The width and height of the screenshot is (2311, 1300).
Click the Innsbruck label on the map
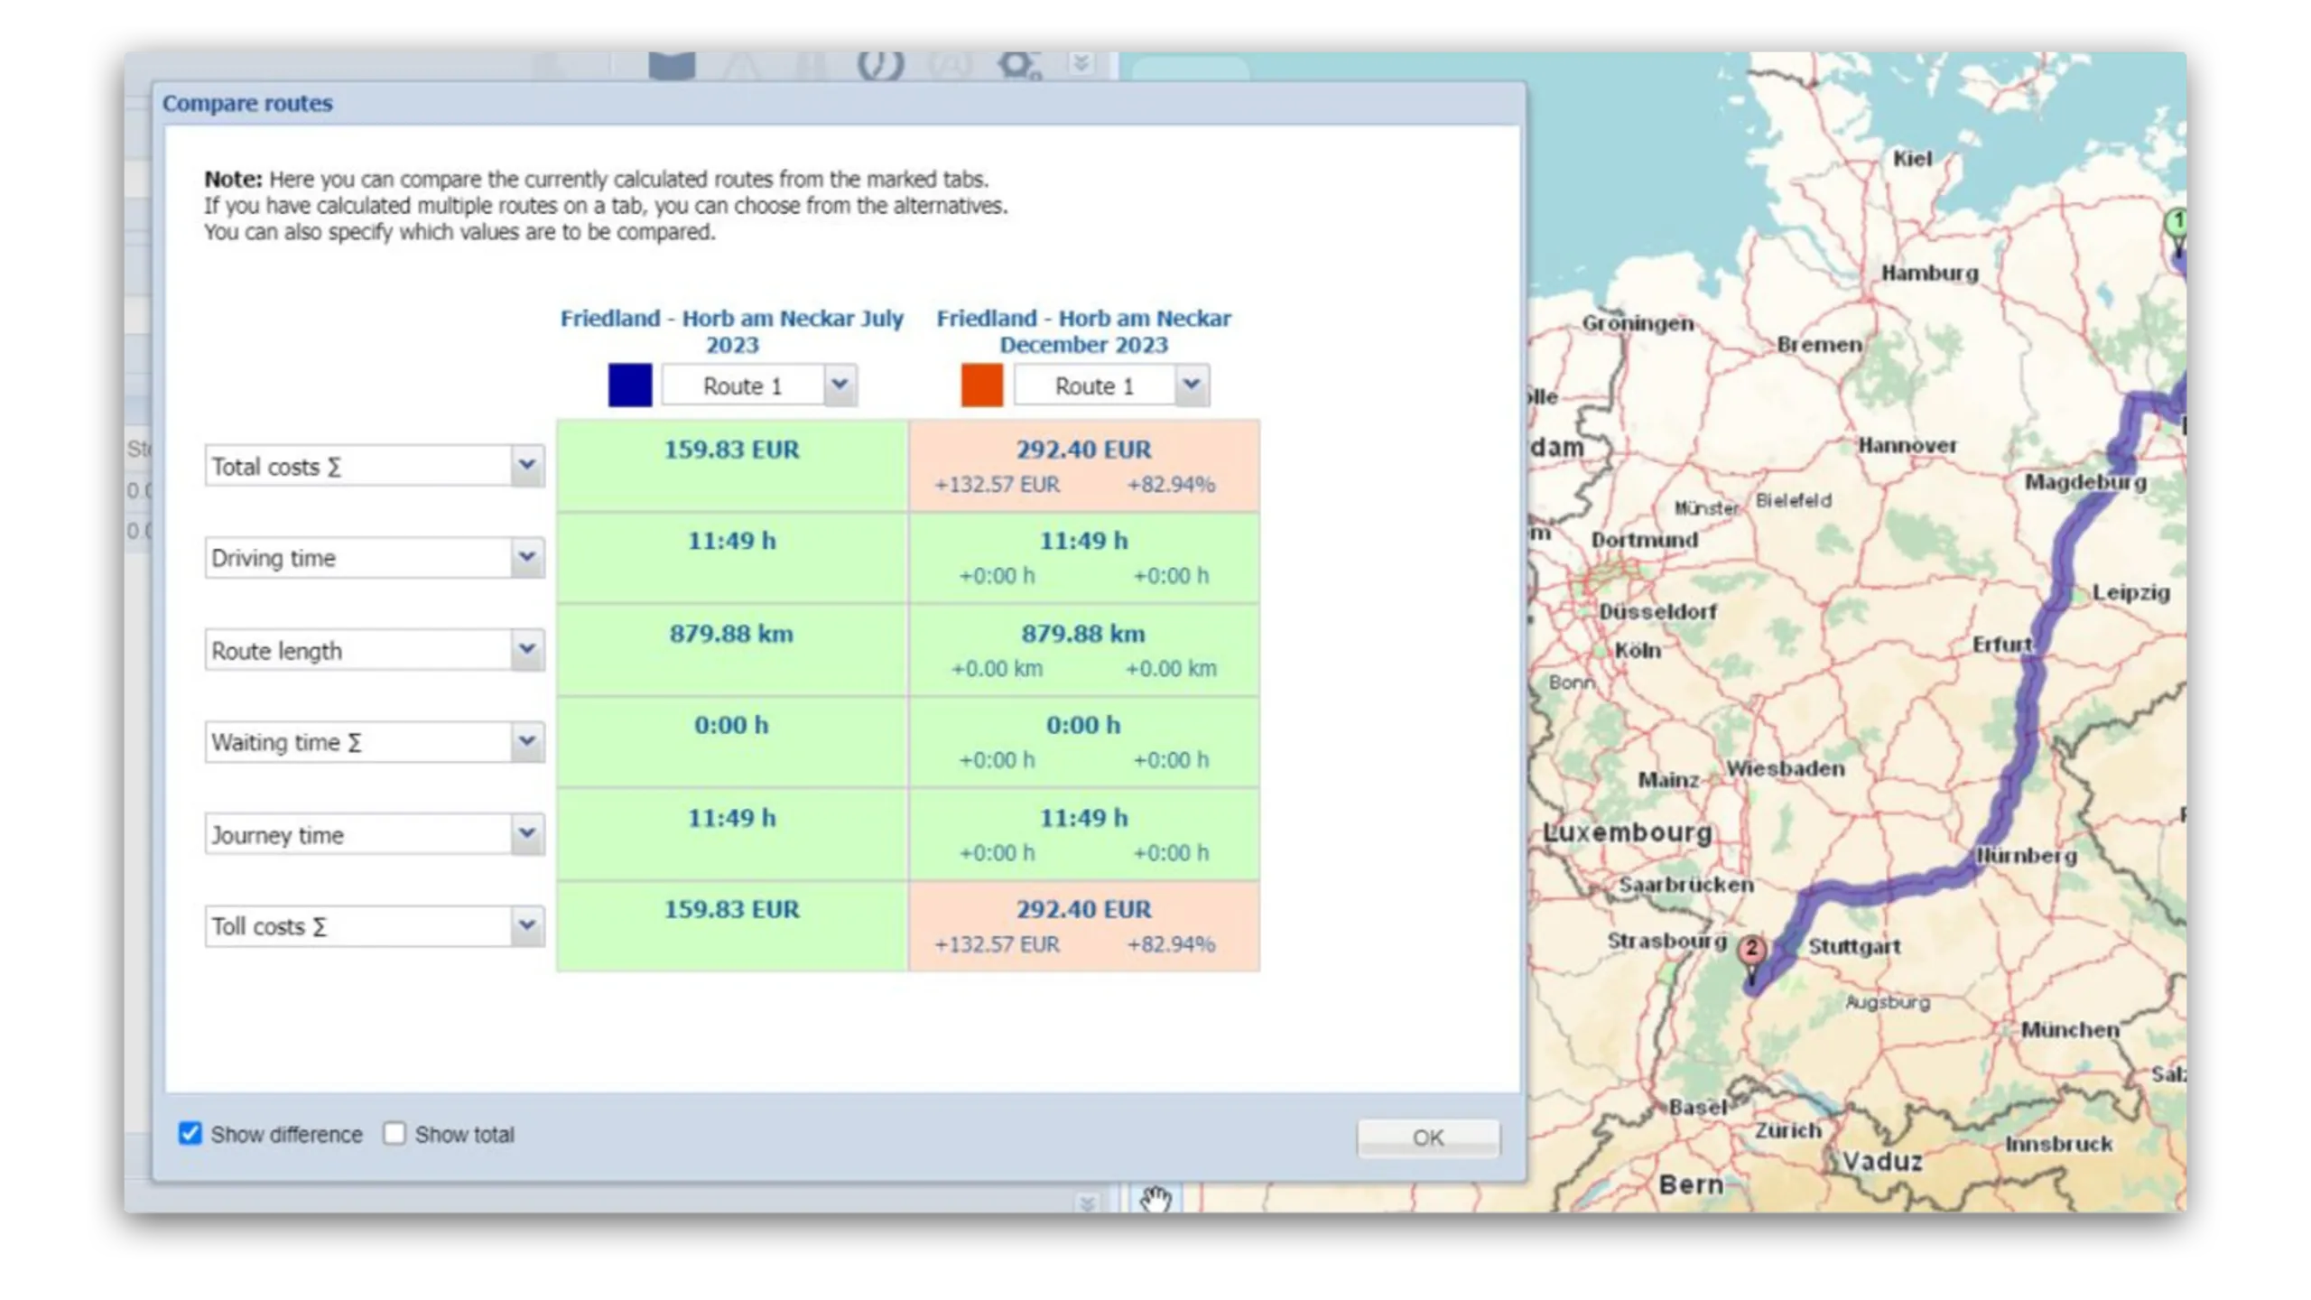[x=2059, y=1144]
